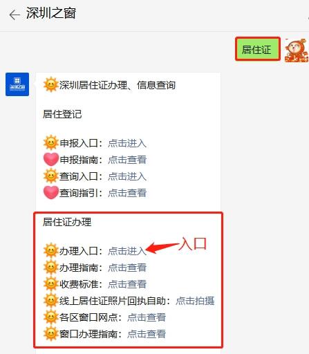The height and width of the screenshot is (354, 309).
Task: Open the 深圳之窗 account avatar
Action: (17, 84)
